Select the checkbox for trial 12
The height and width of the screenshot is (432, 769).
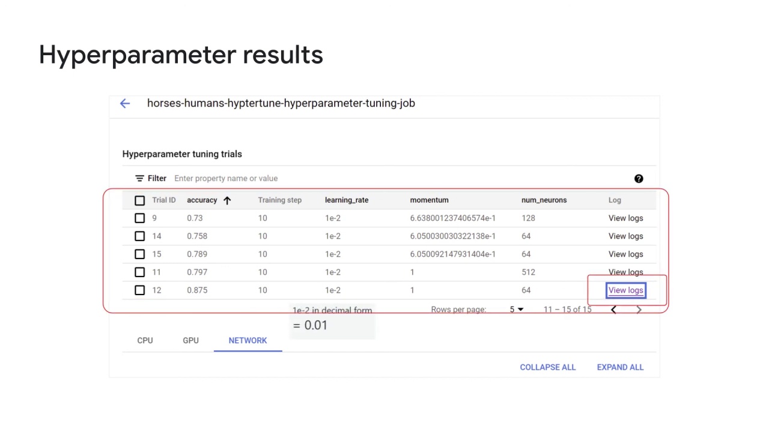tap(140, 290)
